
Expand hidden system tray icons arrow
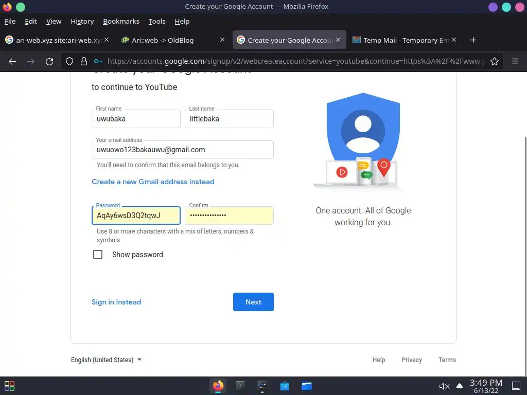[x=460, y=386]
